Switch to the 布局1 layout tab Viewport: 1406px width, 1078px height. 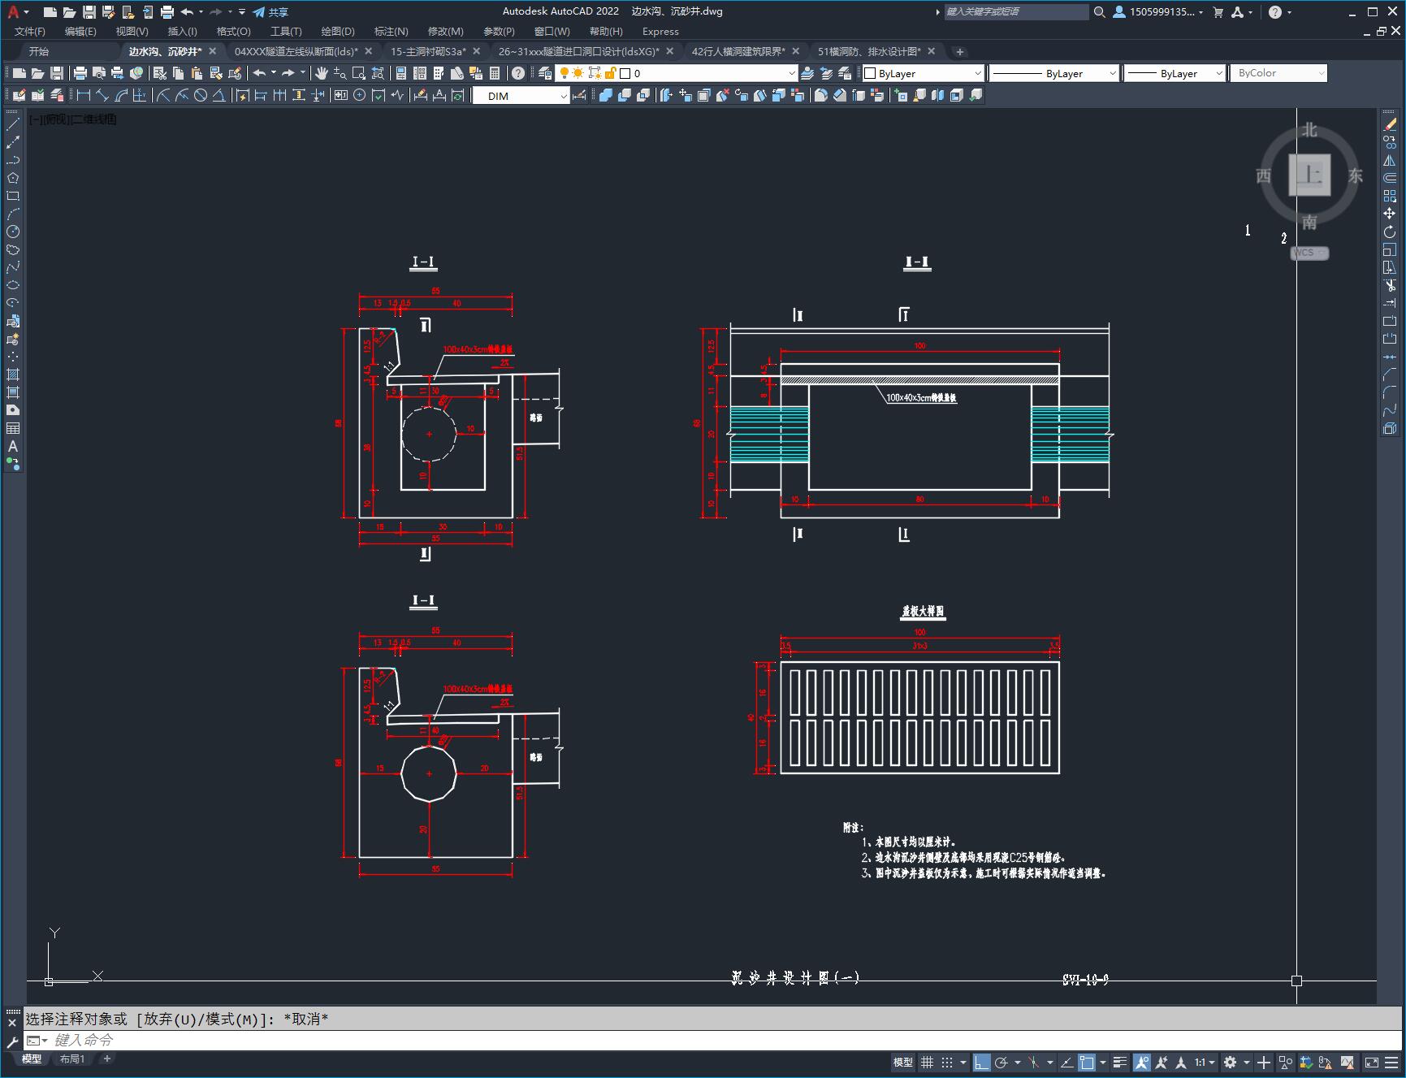(x=72, y=1059)
